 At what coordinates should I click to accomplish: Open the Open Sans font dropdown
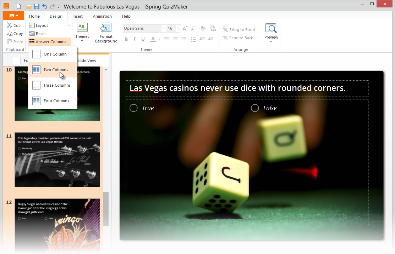coord(164,29)
